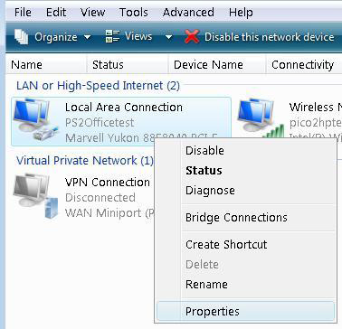
Task: Expand the Views dropdown arrow
Action: tap(168, 37)
